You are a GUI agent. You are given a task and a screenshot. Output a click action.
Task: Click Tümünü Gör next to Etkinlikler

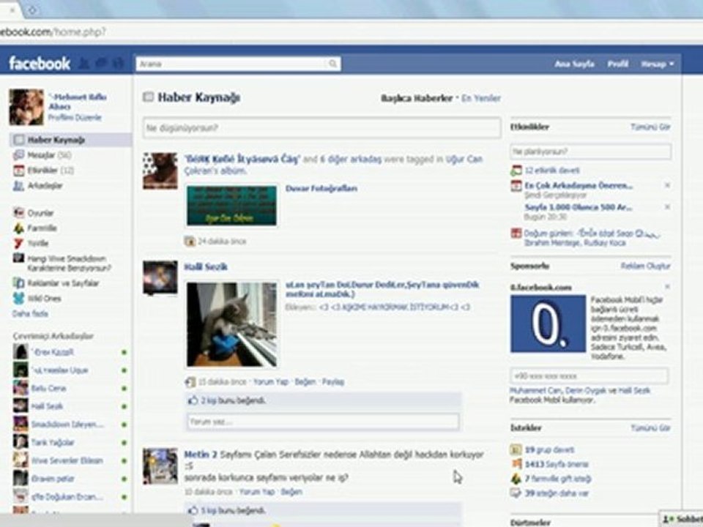click(650, 127)
